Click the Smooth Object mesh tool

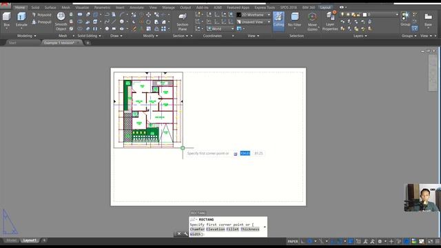pyautogui.click(x=61, y=21)
